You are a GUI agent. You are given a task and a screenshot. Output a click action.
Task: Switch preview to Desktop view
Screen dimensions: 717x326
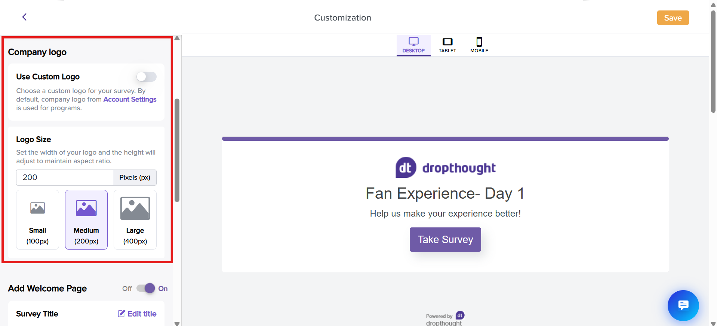point(413,45)
